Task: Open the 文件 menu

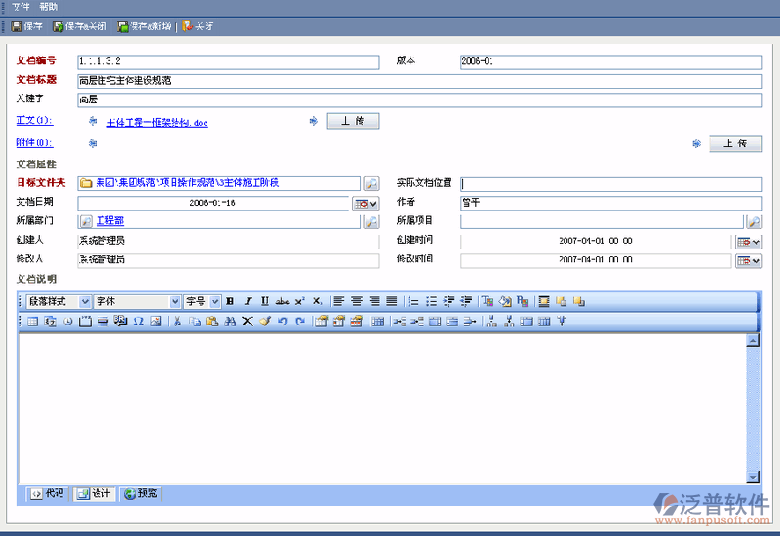Action: click(20, 7)
